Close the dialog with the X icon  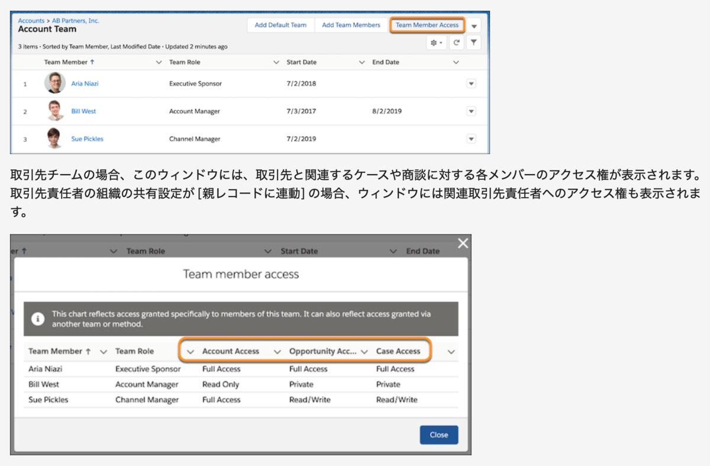[463, 243]
